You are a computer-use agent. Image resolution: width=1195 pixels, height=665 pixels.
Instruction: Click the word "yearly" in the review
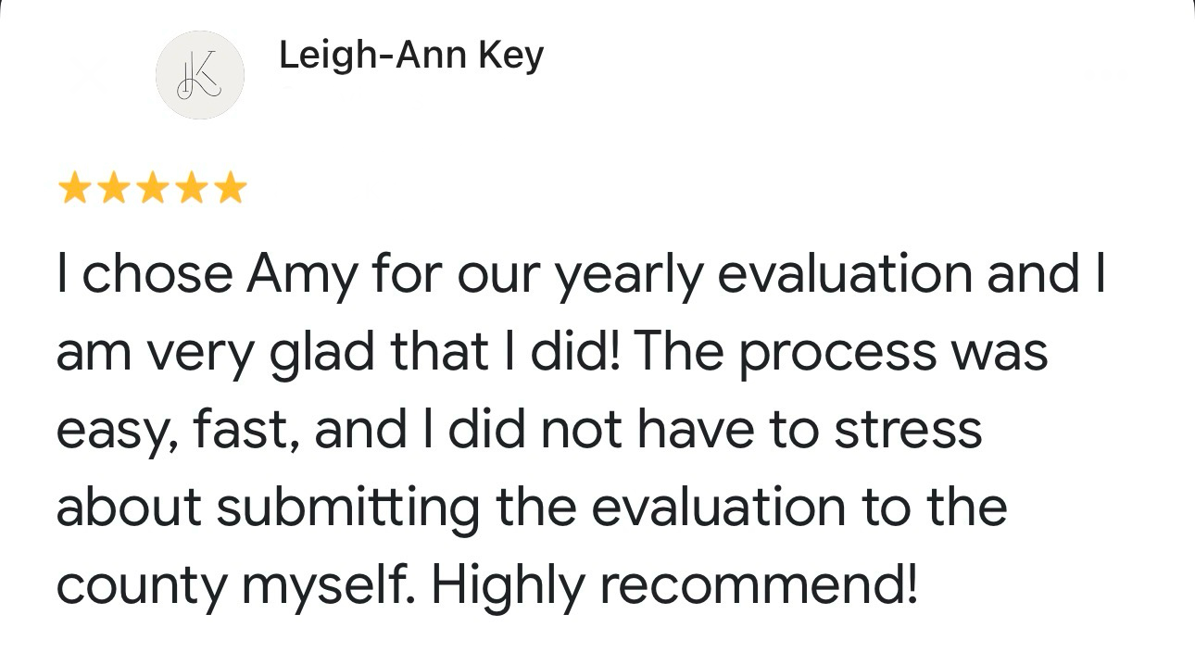pos(628,277)
